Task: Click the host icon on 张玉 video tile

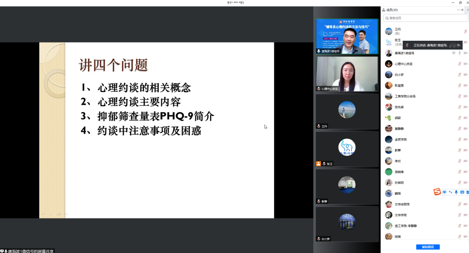Action: (x=318, y=164)
